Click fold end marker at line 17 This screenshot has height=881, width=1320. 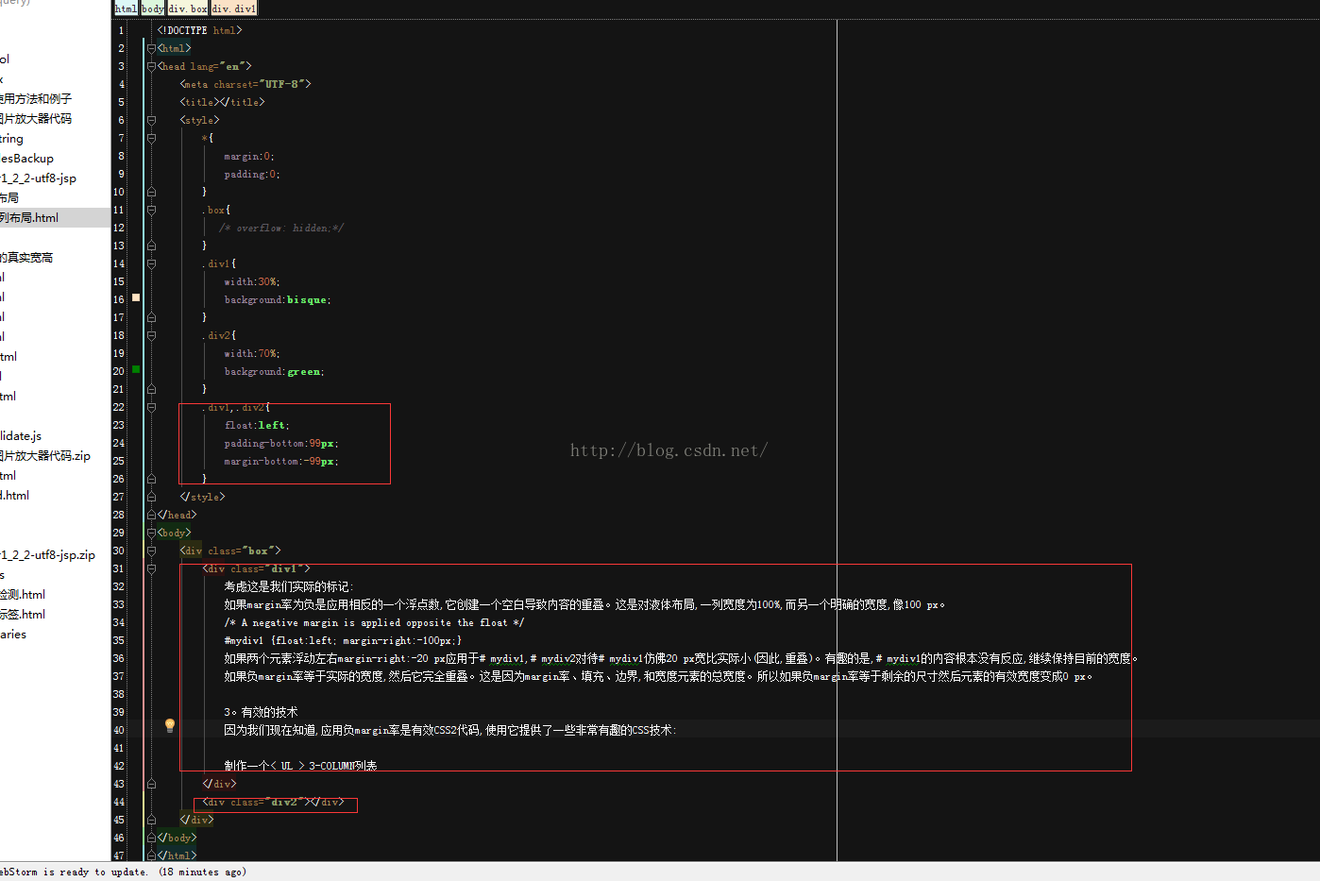(x=151, y=317)
